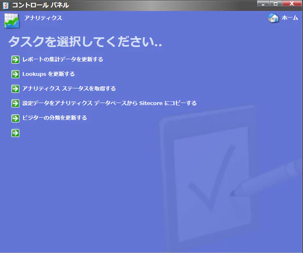Click the アナリティクス header title text
This screenshot has height=253, width=303.
pos(43,18)
